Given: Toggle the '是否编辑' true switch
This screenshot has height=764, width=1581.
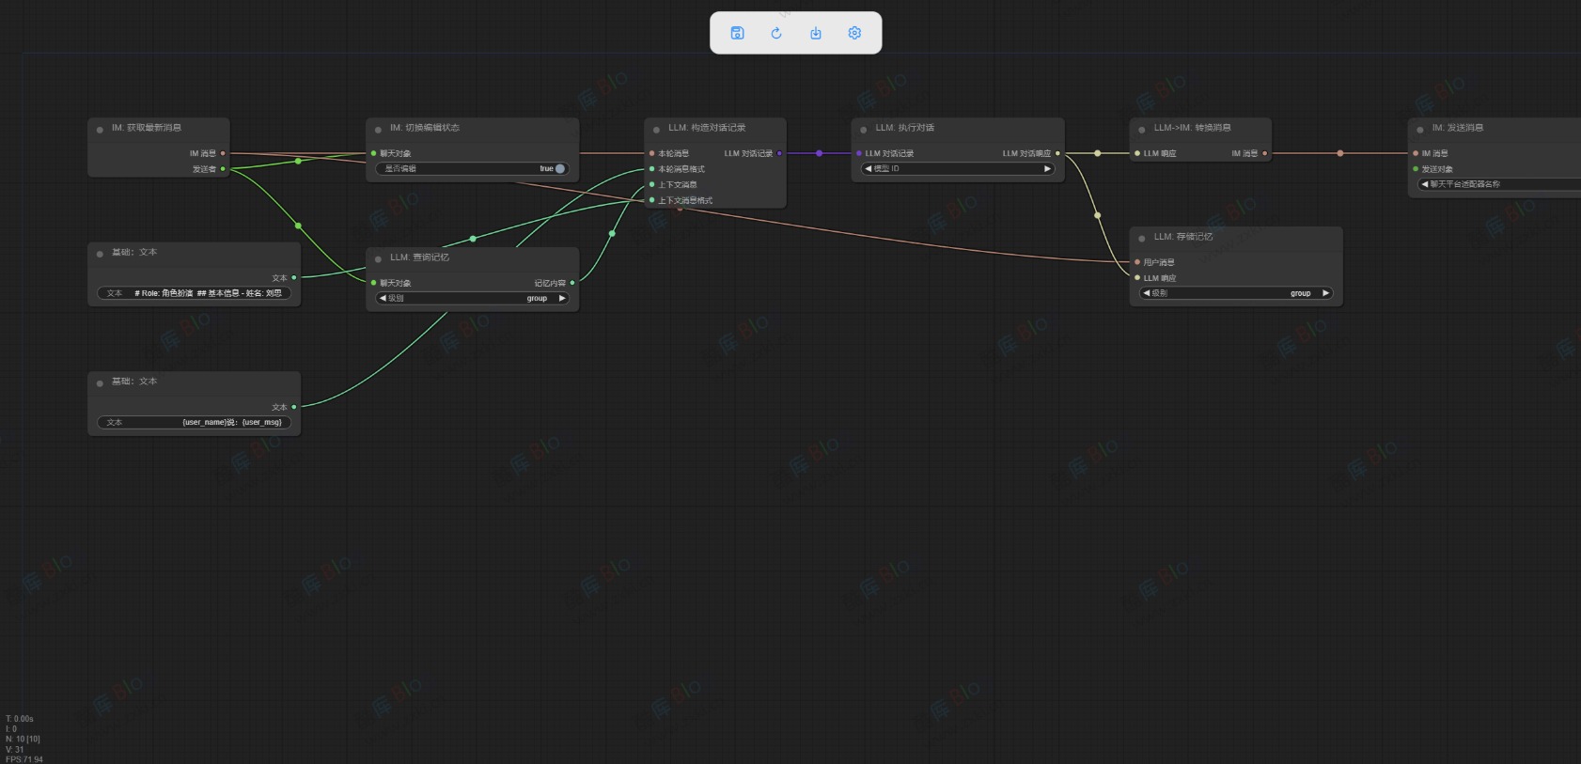Looking at the screenshot, I should 559,169.
